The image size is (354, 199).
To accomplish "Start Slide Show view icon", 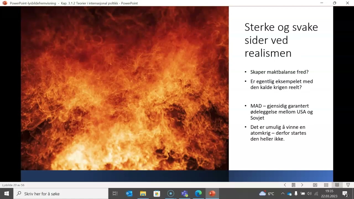I will click(x=348, y=185).
